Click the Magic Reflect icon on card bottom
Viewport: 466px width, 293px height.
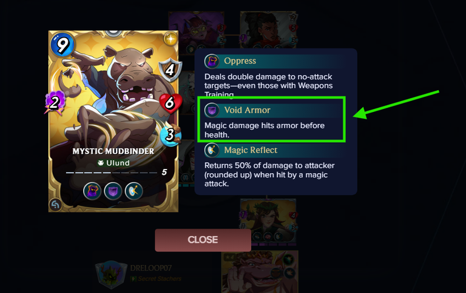pos(133,191)
